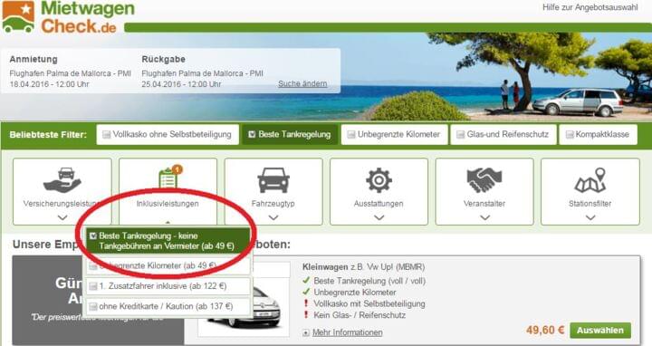652x346 pixels.
Task: Toggle Vollkasko ohne Selbstbeteiligung filter
Action: [x=168, y=135]
